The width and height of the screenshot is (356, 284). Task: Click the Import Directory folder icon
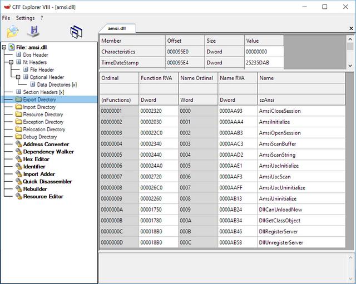18,107
